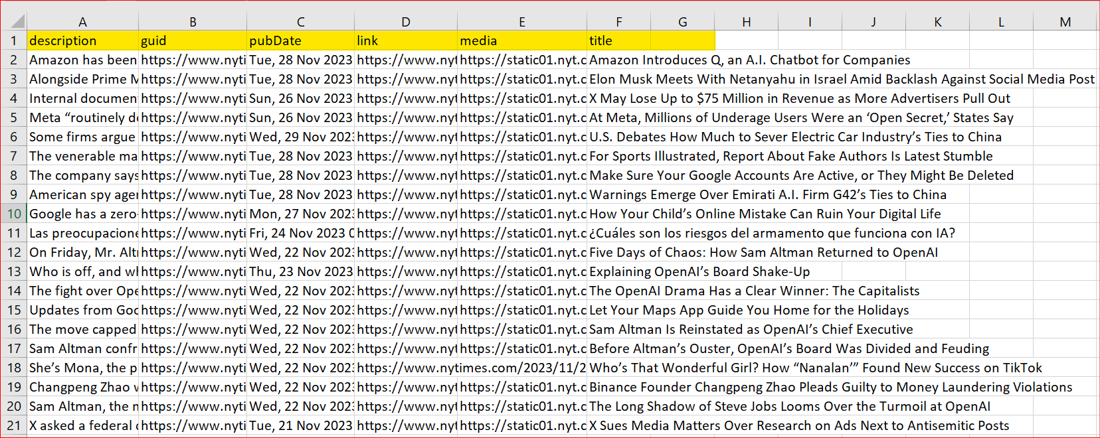Select title '¿Cuáles son los riesgos del armamento'
Image resolution: width=1100 pixels, height=438 pixels.
pyautogui.click(x=772, y=233)
